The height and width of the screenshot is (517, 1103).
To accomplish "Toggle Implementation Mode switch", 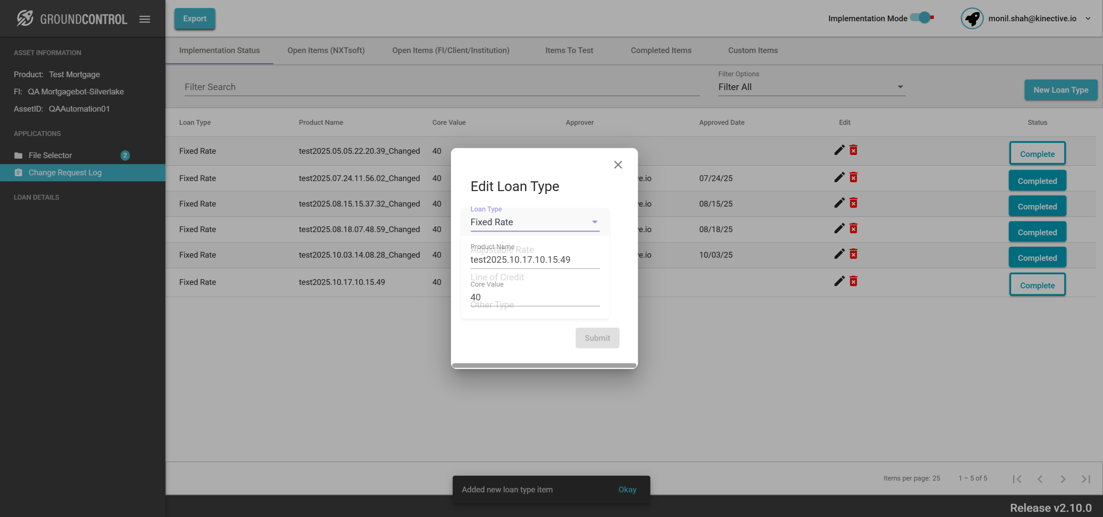I will pos(921,18).
